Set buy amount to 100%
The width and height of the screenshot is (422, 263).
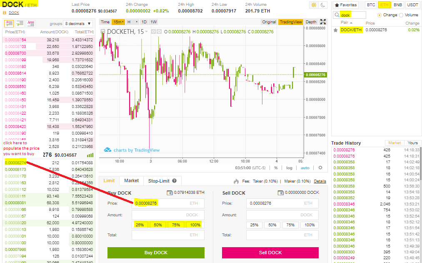point(195,225)
